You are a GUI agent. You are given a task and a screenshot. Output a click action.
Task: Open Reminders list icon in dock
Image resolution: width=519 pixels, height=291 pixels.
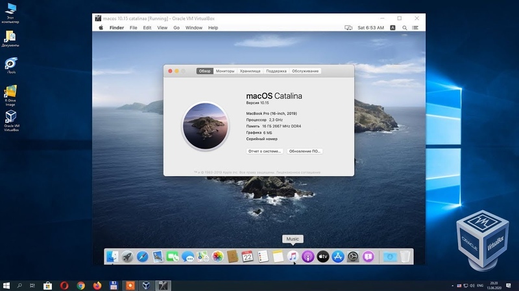click(263, 257)
